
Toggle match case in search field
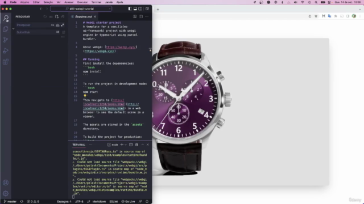tap(53, 25)
